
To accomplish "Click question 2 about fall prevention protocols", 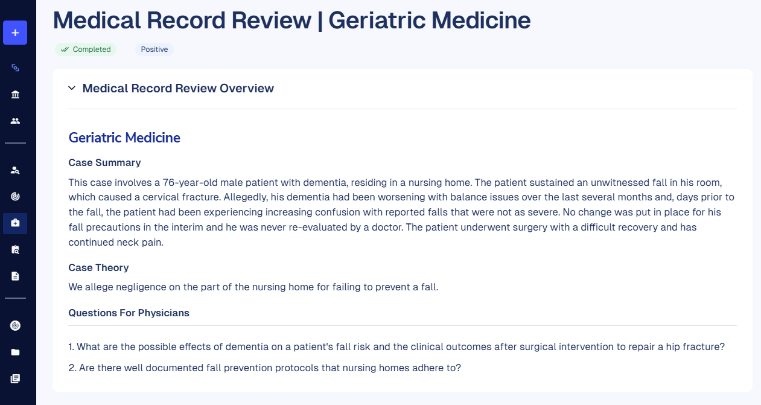I will (264, 368).
